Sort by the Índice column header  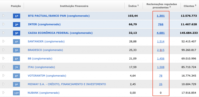[133, 6]
